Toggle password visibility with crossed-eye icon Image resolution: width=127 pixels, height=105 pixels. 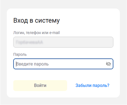108,64
